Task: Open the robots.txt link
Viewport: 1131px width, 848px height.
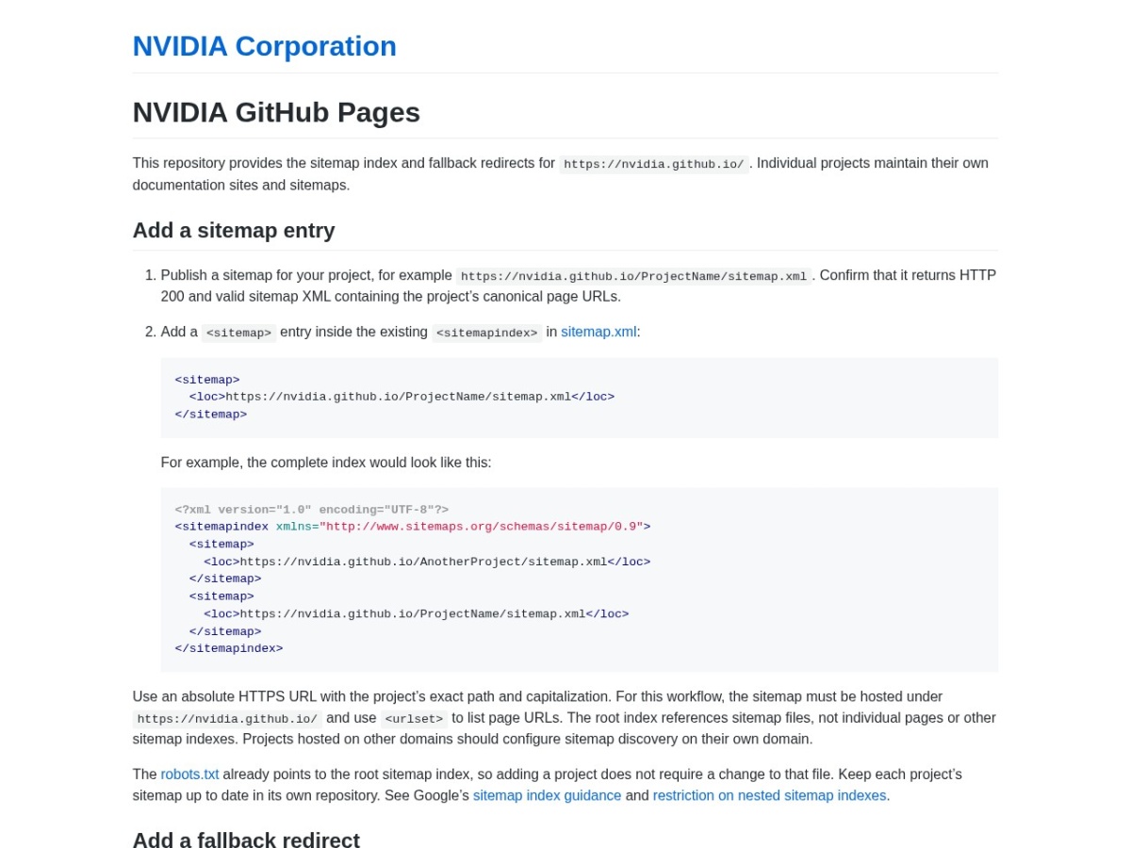Action: pyautogui.click(x=189, y=775)
